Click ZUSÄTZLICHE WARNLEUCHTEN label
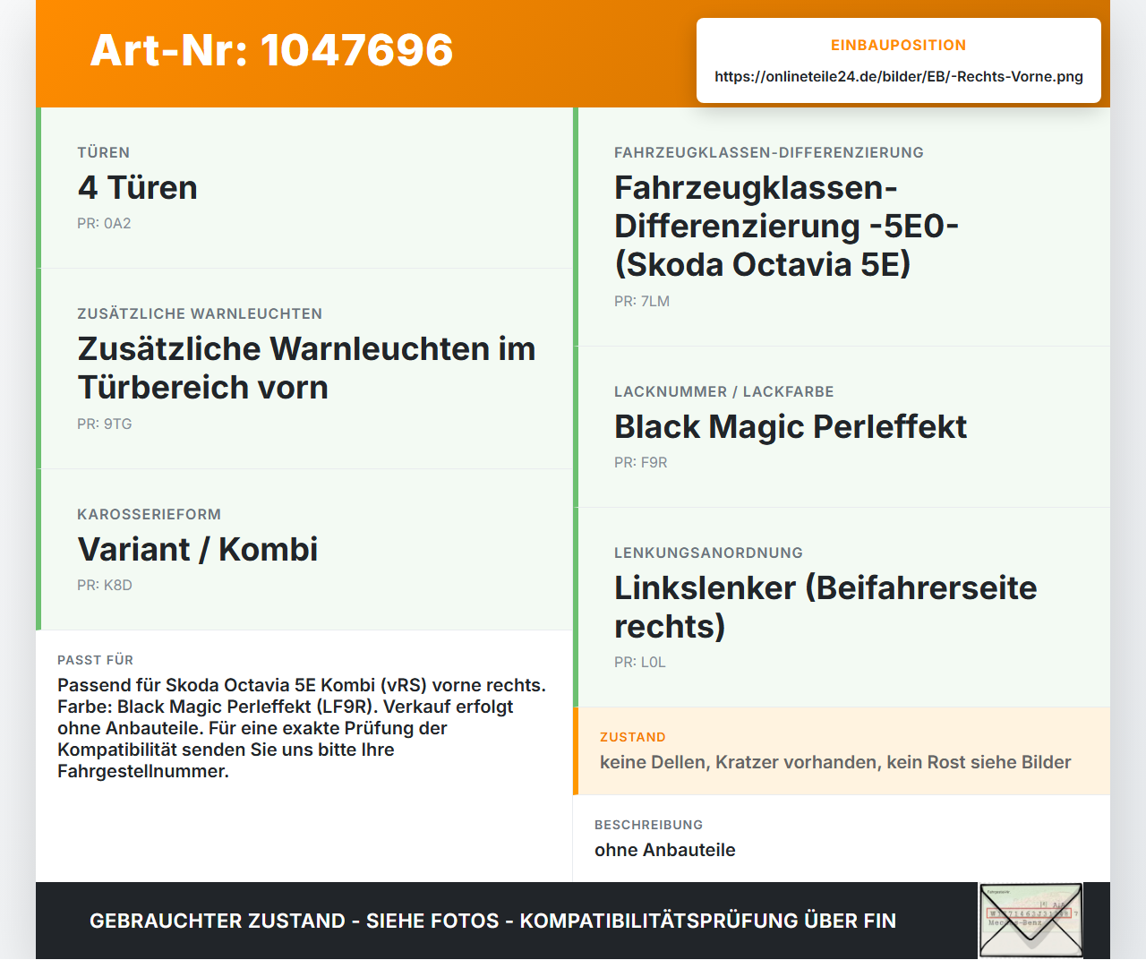 (200, 313)
